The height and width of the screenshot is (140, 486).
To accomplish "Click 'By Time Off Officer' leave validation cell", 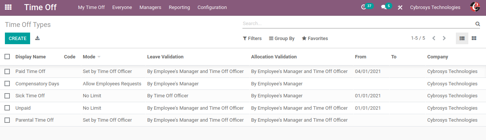I will click(168, 95).
